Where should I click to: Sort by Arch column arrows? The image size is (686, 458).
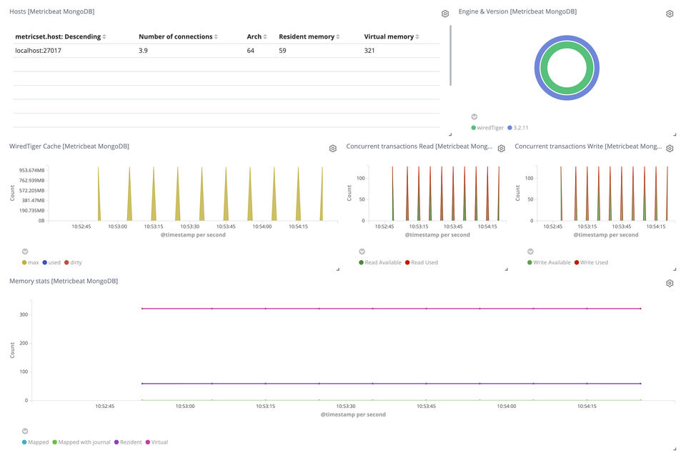(x=265, y=36)
